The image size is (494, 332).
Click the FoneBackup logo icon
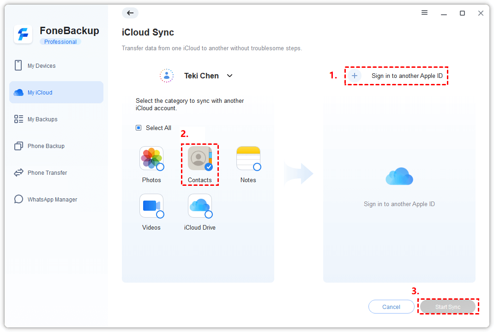(23, 34)
